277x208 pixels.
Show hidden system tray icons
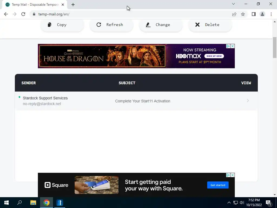pyautogui.click(x=229, y=203)
